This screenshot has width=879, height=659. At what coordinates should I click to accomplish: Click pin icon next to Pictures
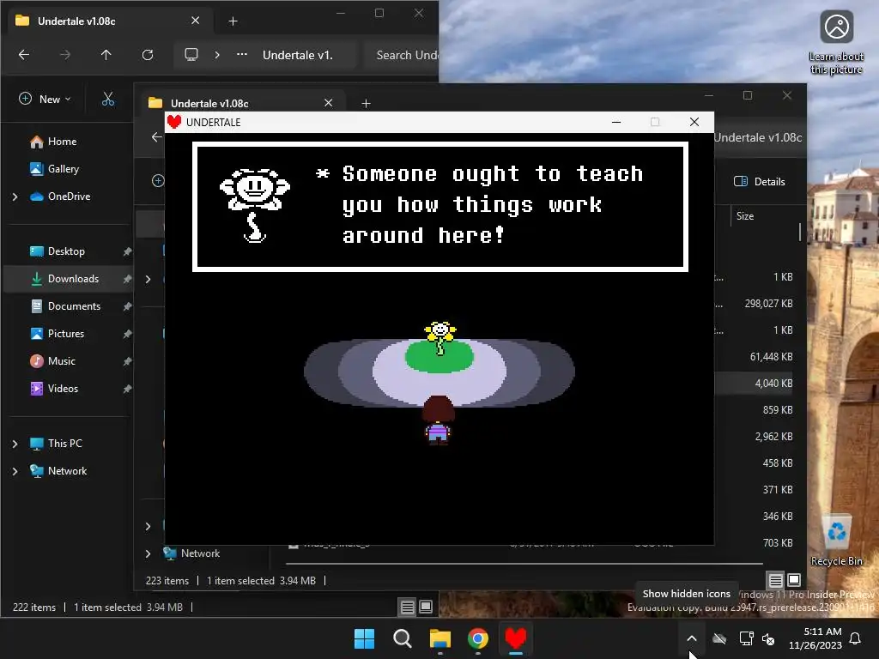coord(127,334)
